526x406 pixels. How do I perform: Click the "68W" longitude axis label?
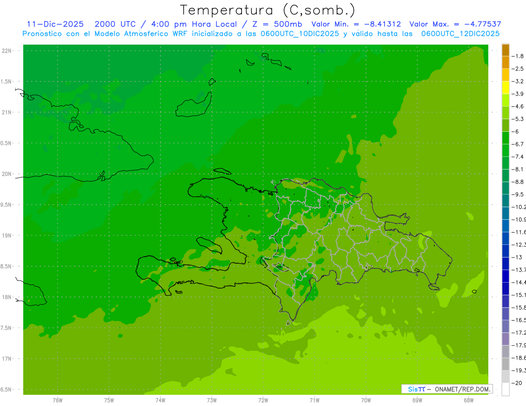(x=469, y=400)
